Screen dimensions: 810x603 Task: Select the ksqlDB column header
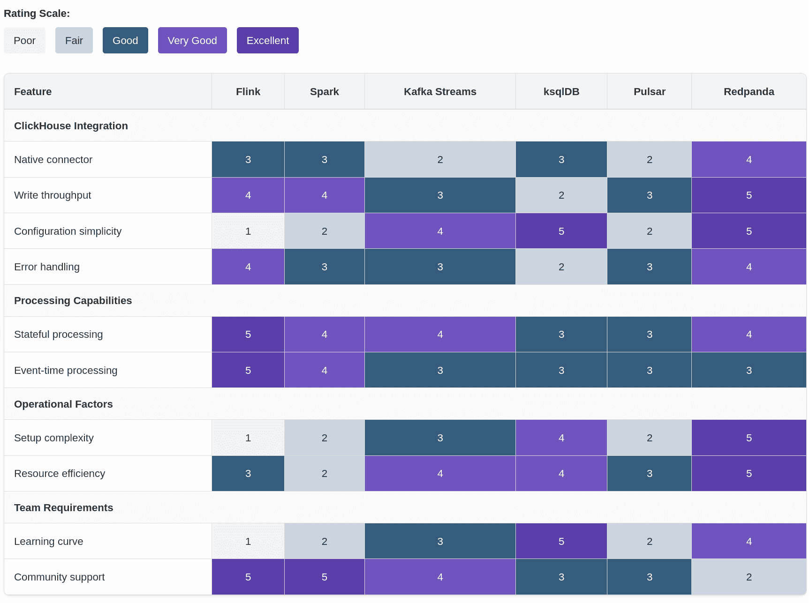[x=561, y=91]
